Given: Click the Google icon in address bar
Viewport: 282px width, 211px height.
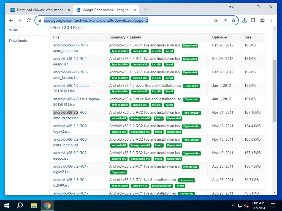Looking at the screenshot, I should (216, 20).
